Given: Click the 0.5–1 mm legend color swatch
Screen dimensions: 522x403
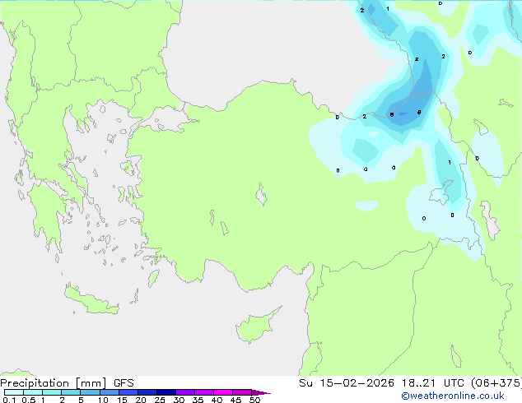Looking at the screenshot, I should (33, 392).
